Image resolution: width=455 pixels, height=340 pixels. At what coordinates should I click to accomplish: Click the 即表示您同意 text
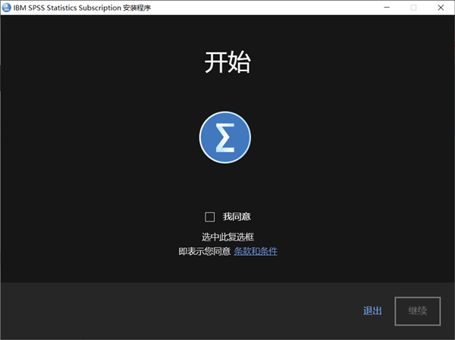[203, 251]
